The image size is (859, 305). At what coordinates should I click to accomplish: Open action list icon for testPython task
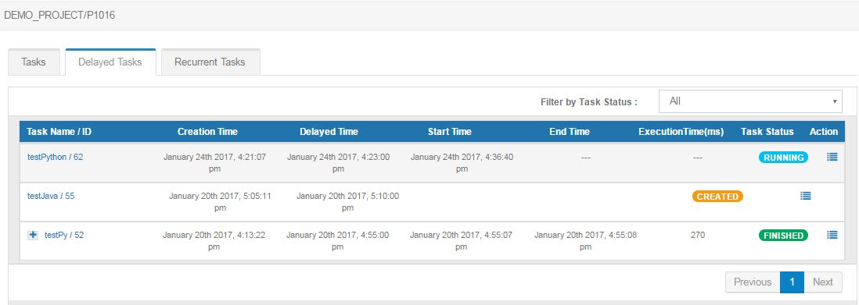click(x=832, y=157)
